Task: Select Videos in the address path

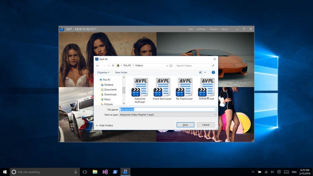Action: pyautogui.click(x=139, y=65)
